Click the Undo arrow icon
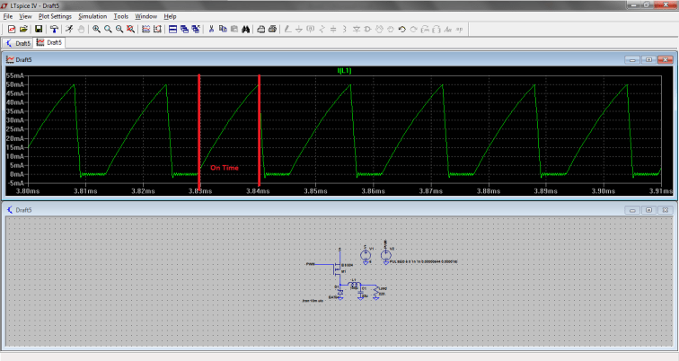Image resolution: width=679 pixels, height=361 pixels. (401, 29)
